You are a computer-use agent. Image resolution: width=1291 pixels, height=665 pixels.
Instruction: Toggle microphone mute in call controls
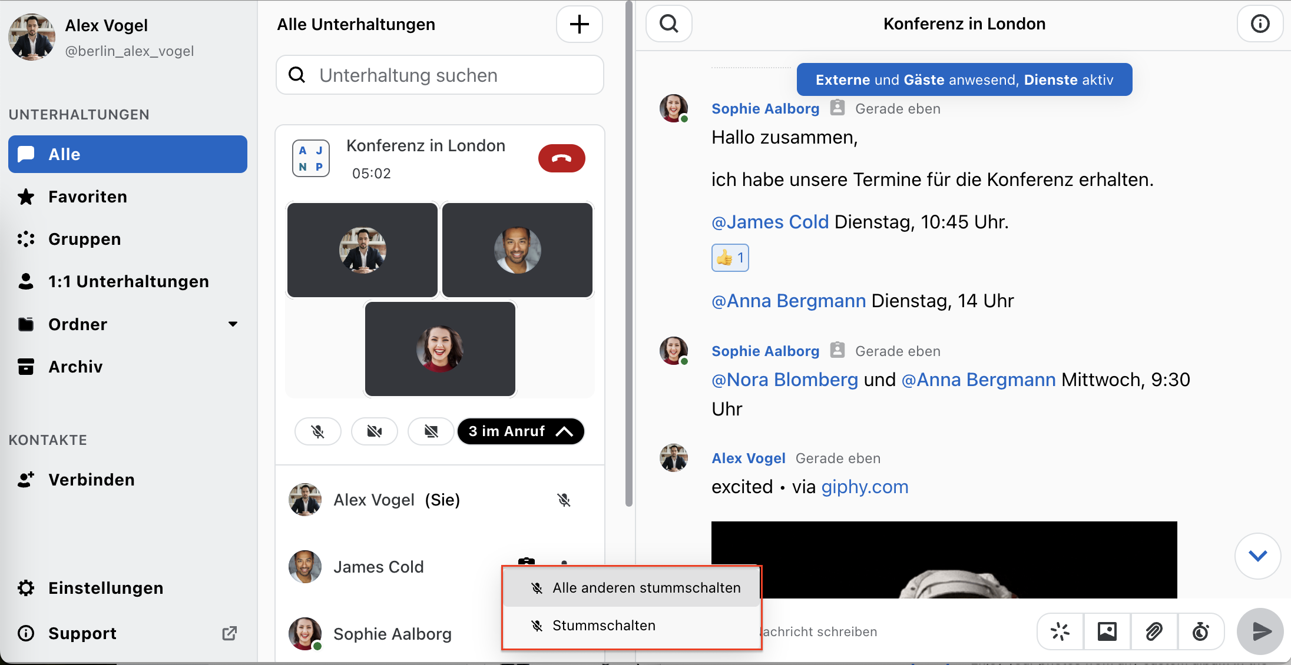[x=318, y=431]
